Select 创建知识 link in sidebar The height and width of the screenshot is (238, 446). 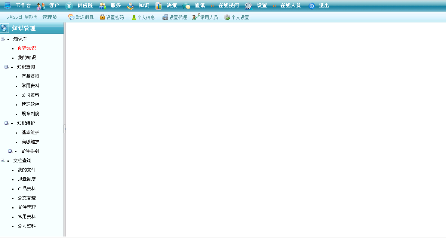coord(27,48)
